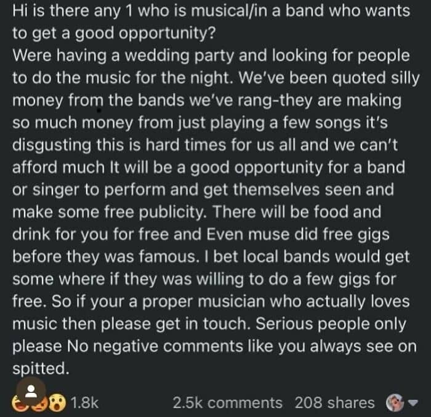Click the angry reaction emoji
The width and height of the screenshot is (431, 417).
(x=41, y=403)
